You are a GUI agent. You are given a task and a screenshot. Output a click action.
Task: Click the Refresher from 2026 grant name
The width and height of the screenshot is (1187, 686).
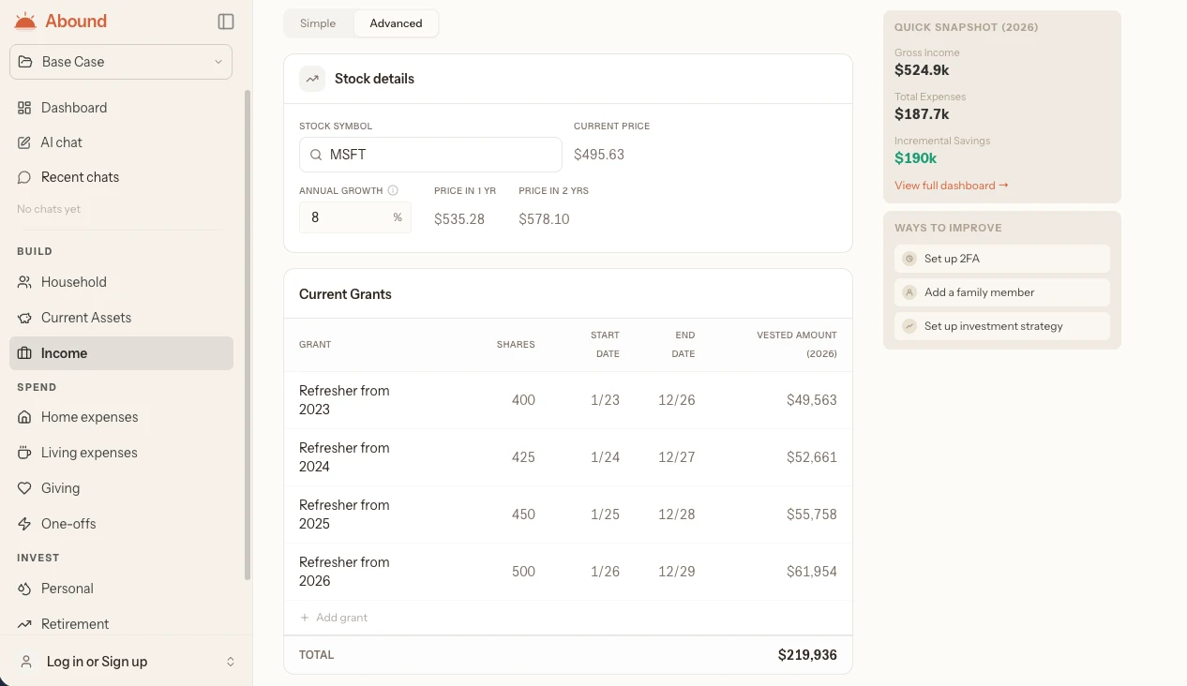point(344,572)
